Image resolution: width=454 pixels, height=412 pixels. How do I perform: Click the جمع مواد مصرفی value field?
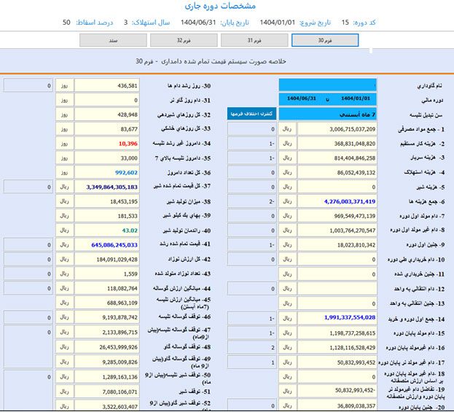[337, 129]
